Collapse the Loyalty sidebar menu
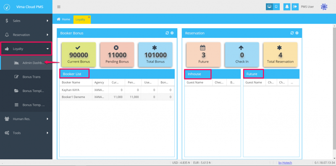The width and height of the screenshot is (336, 166). [26, 49]
